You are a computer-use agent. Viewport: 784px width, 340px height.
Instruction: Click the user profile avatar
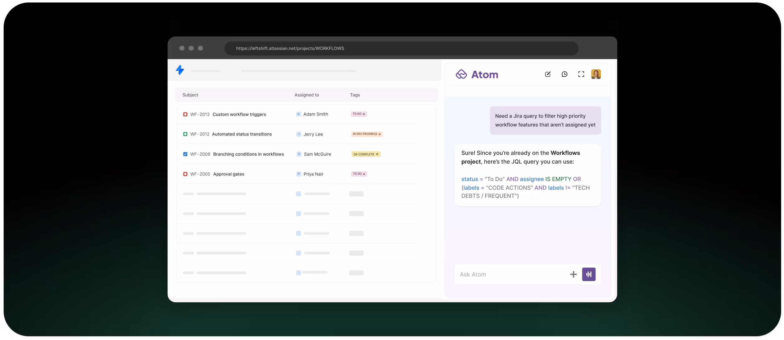pos(596,74)
